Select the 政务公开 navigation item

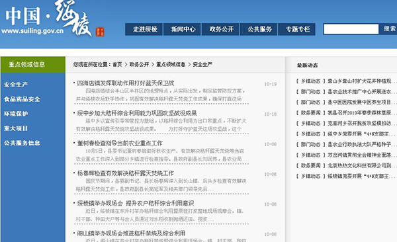click(x=220, y=29)
